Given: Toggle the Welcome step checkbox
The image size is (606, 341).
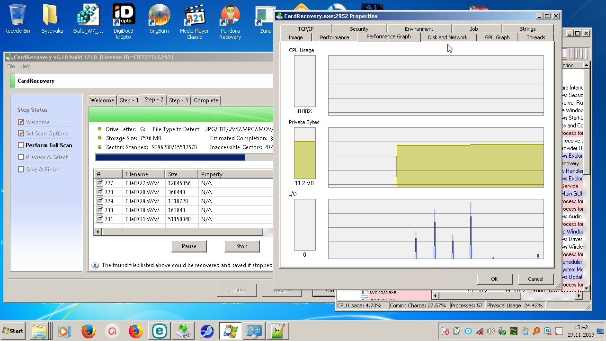Looking at the screenshot, I should pyautogui.click(x=21, y=122).
